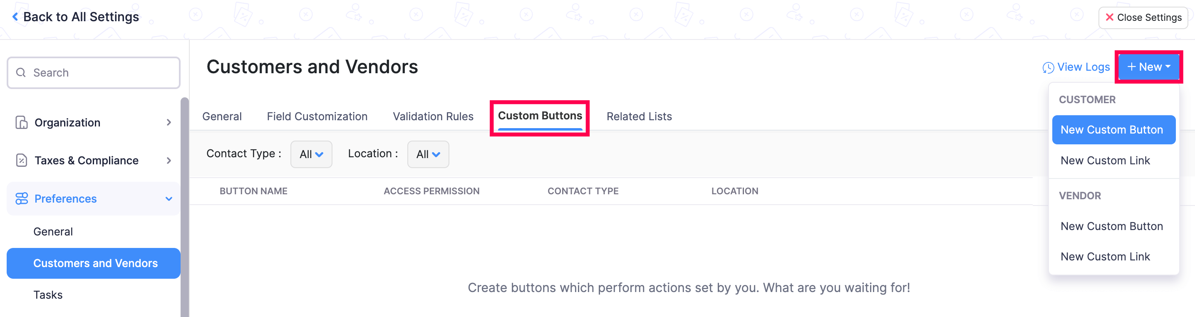Click the back arrow before All Settings
Viewport: 1195px width, 317px height.
(15, 16)
